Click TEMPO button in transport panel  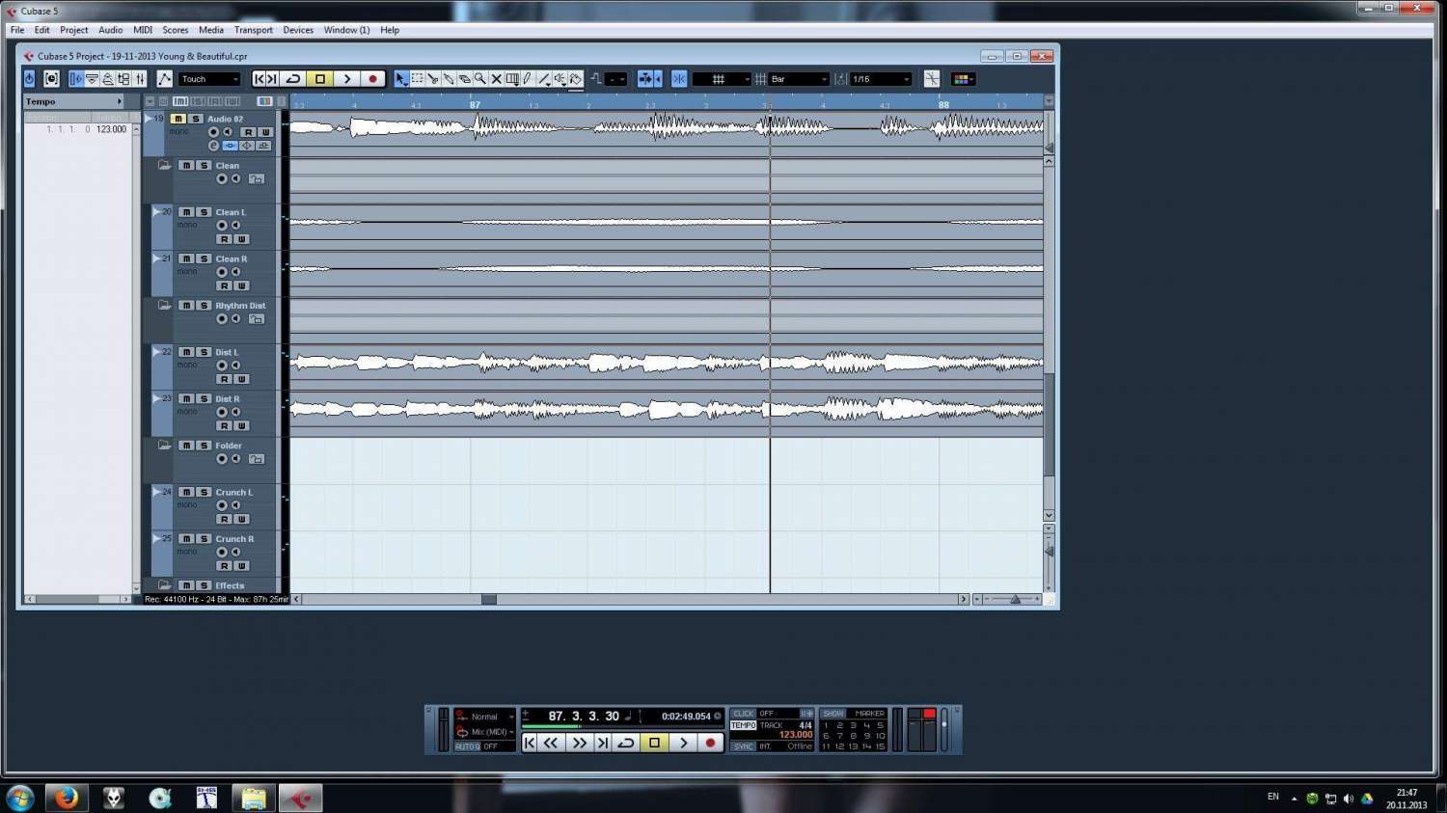pyautogui.click(x=744, y=725)
